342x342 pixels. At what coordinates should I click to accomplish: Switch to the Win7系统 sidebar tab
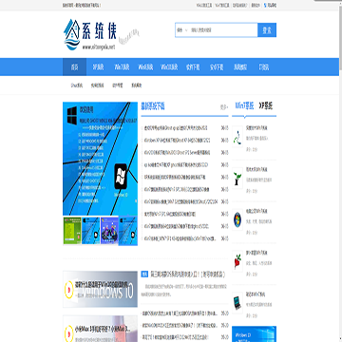(244, 106)
